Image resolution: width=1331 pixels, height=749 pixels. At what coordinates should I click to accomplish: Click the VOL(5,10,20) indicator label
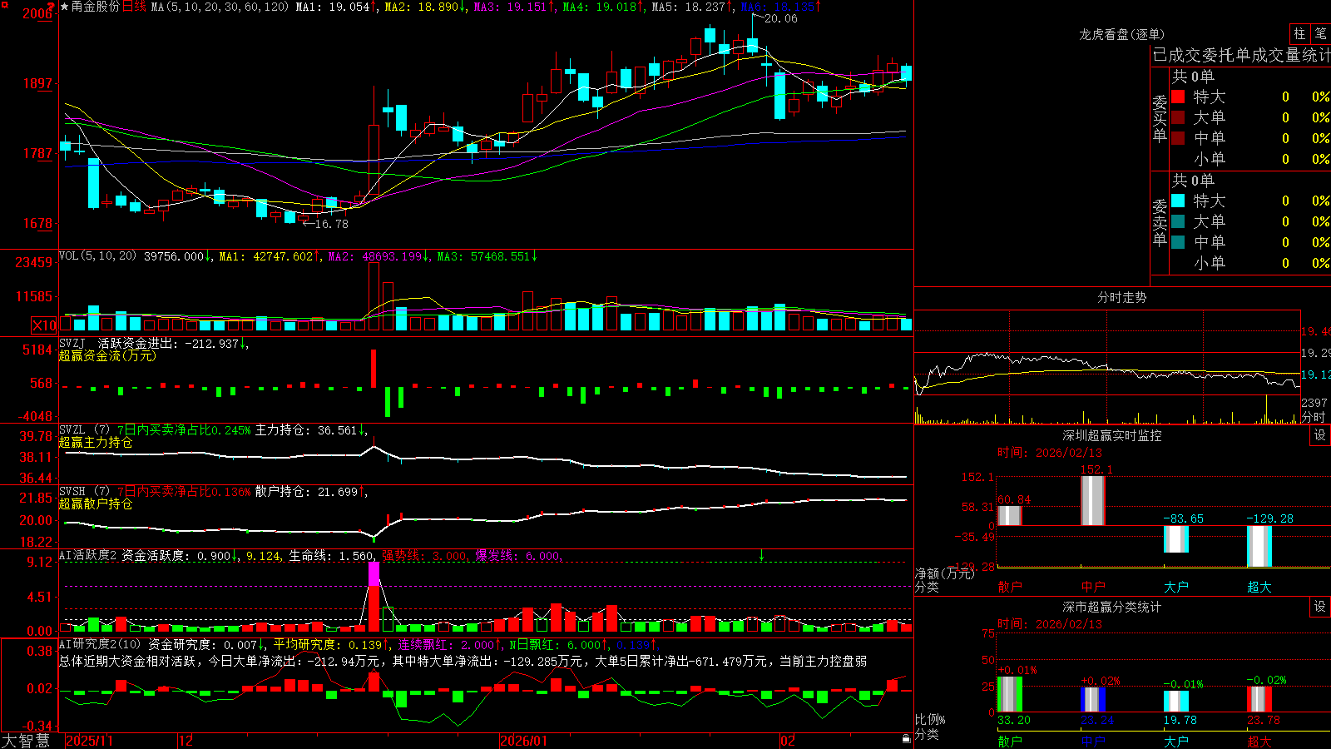(97, 256)
